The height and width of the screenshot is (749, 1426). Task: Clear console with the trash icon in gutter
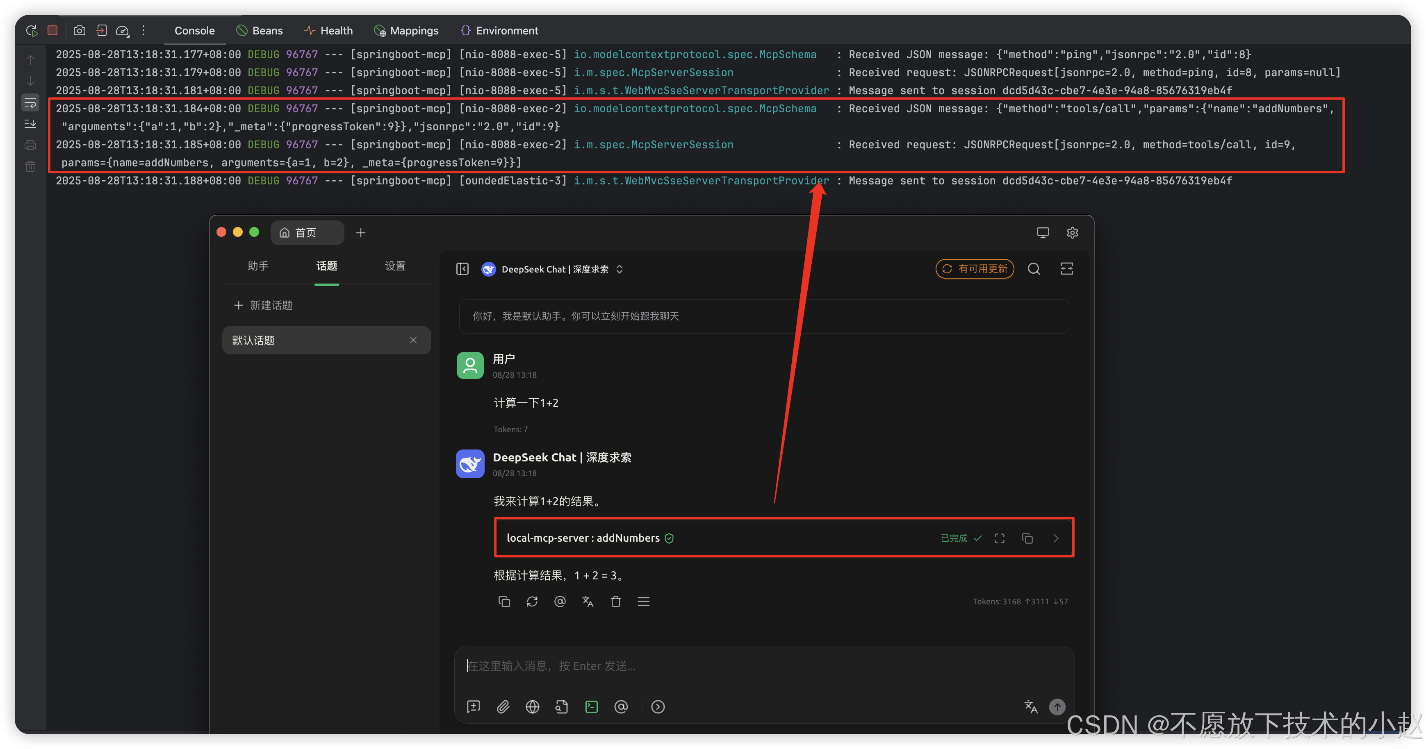pyautogui.click(x=30, y=166)
